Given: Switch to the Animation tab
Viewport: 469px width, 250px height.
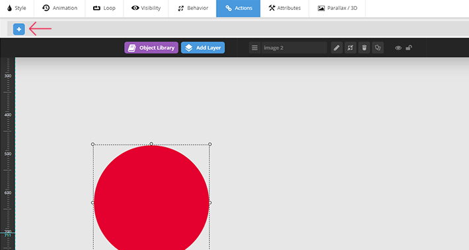Looking at the screenshot, I should pyautogui.click(x=60, y=8).
